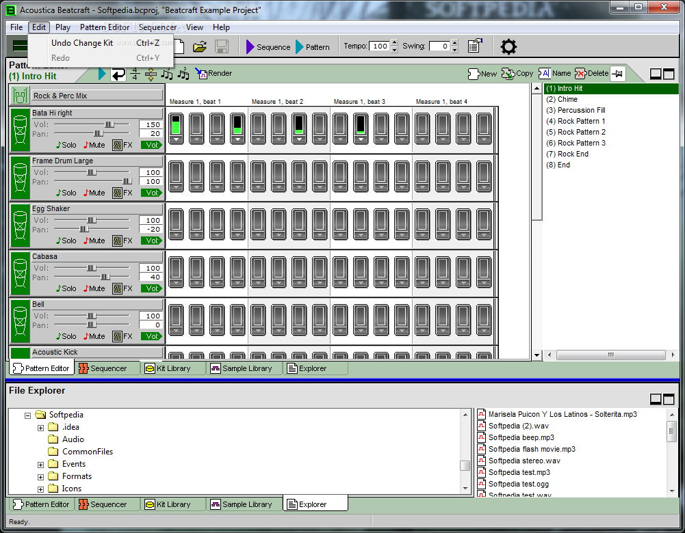
Task: Solo the Bata Hi right track
Action: (66, 145)
